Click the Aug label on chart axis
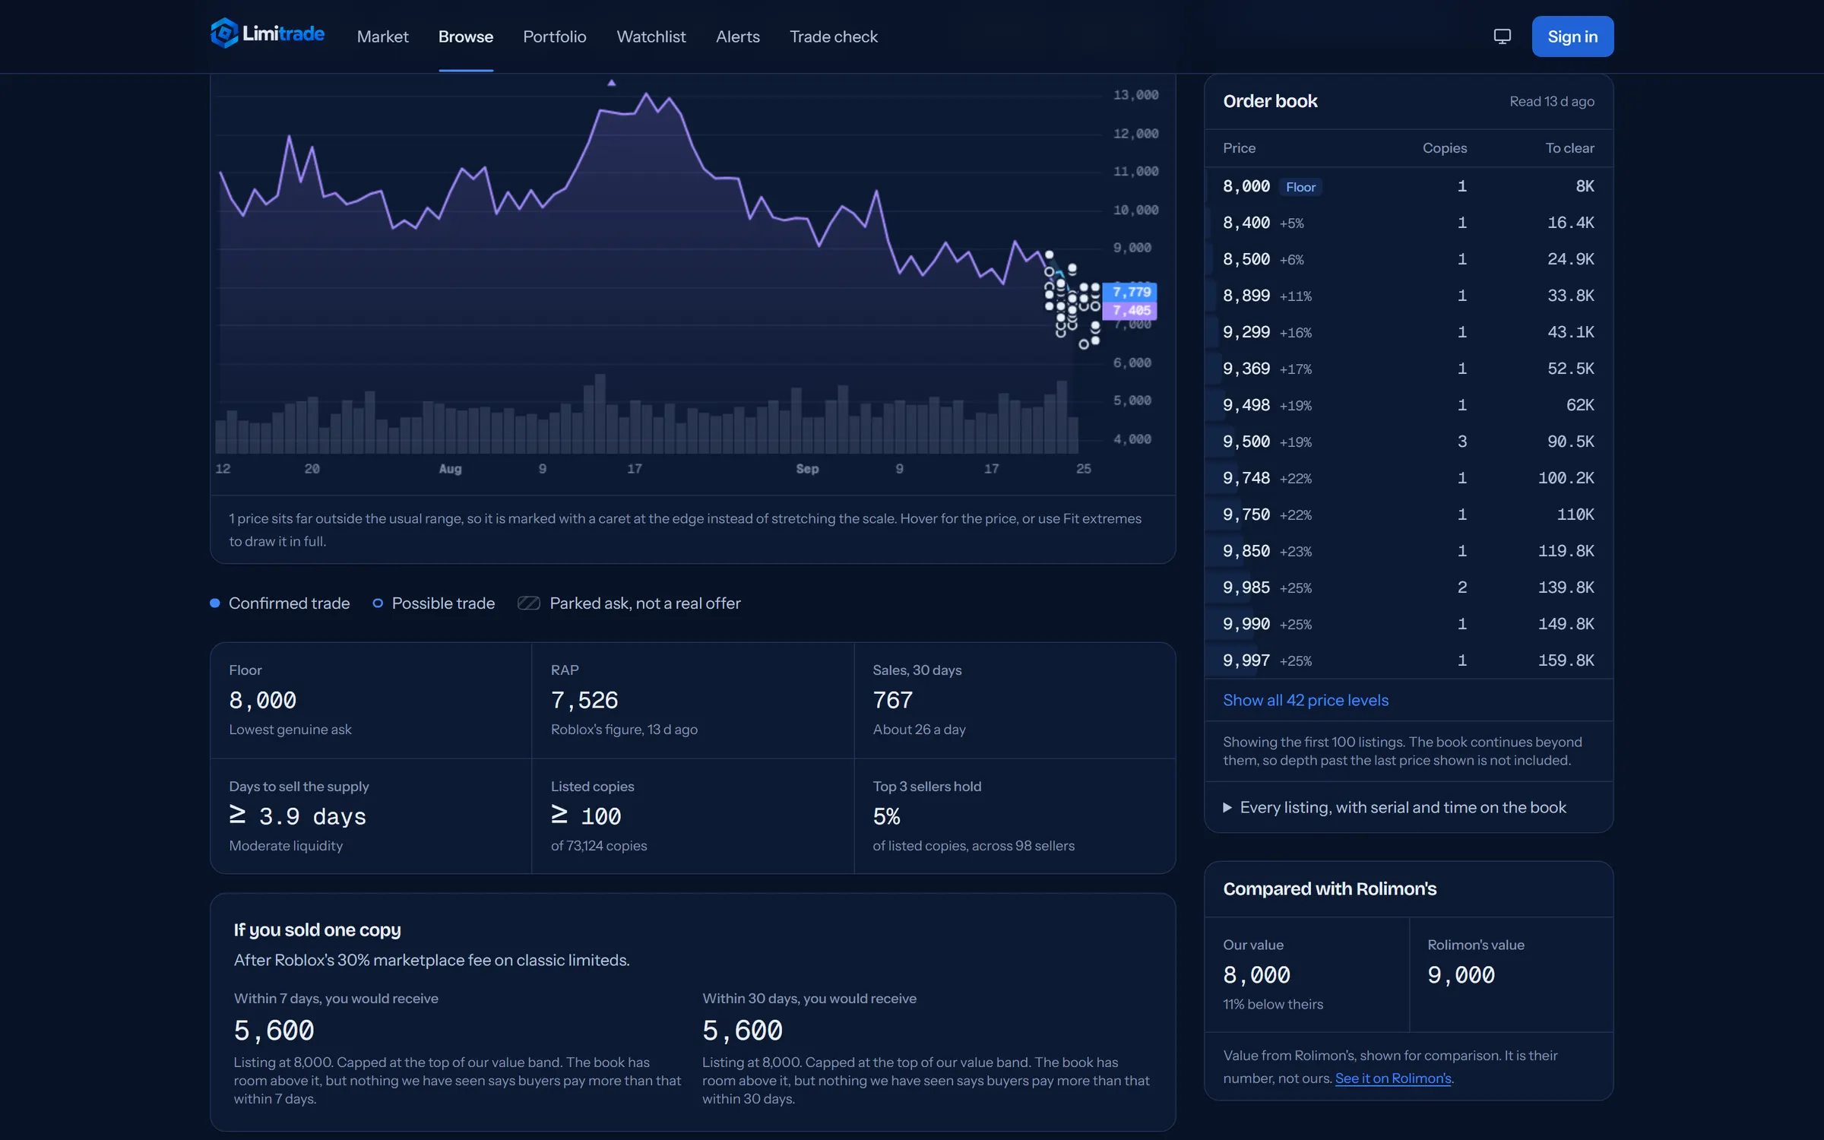The width and height of the screenshot is (1824, 1140). click(450, 469)
